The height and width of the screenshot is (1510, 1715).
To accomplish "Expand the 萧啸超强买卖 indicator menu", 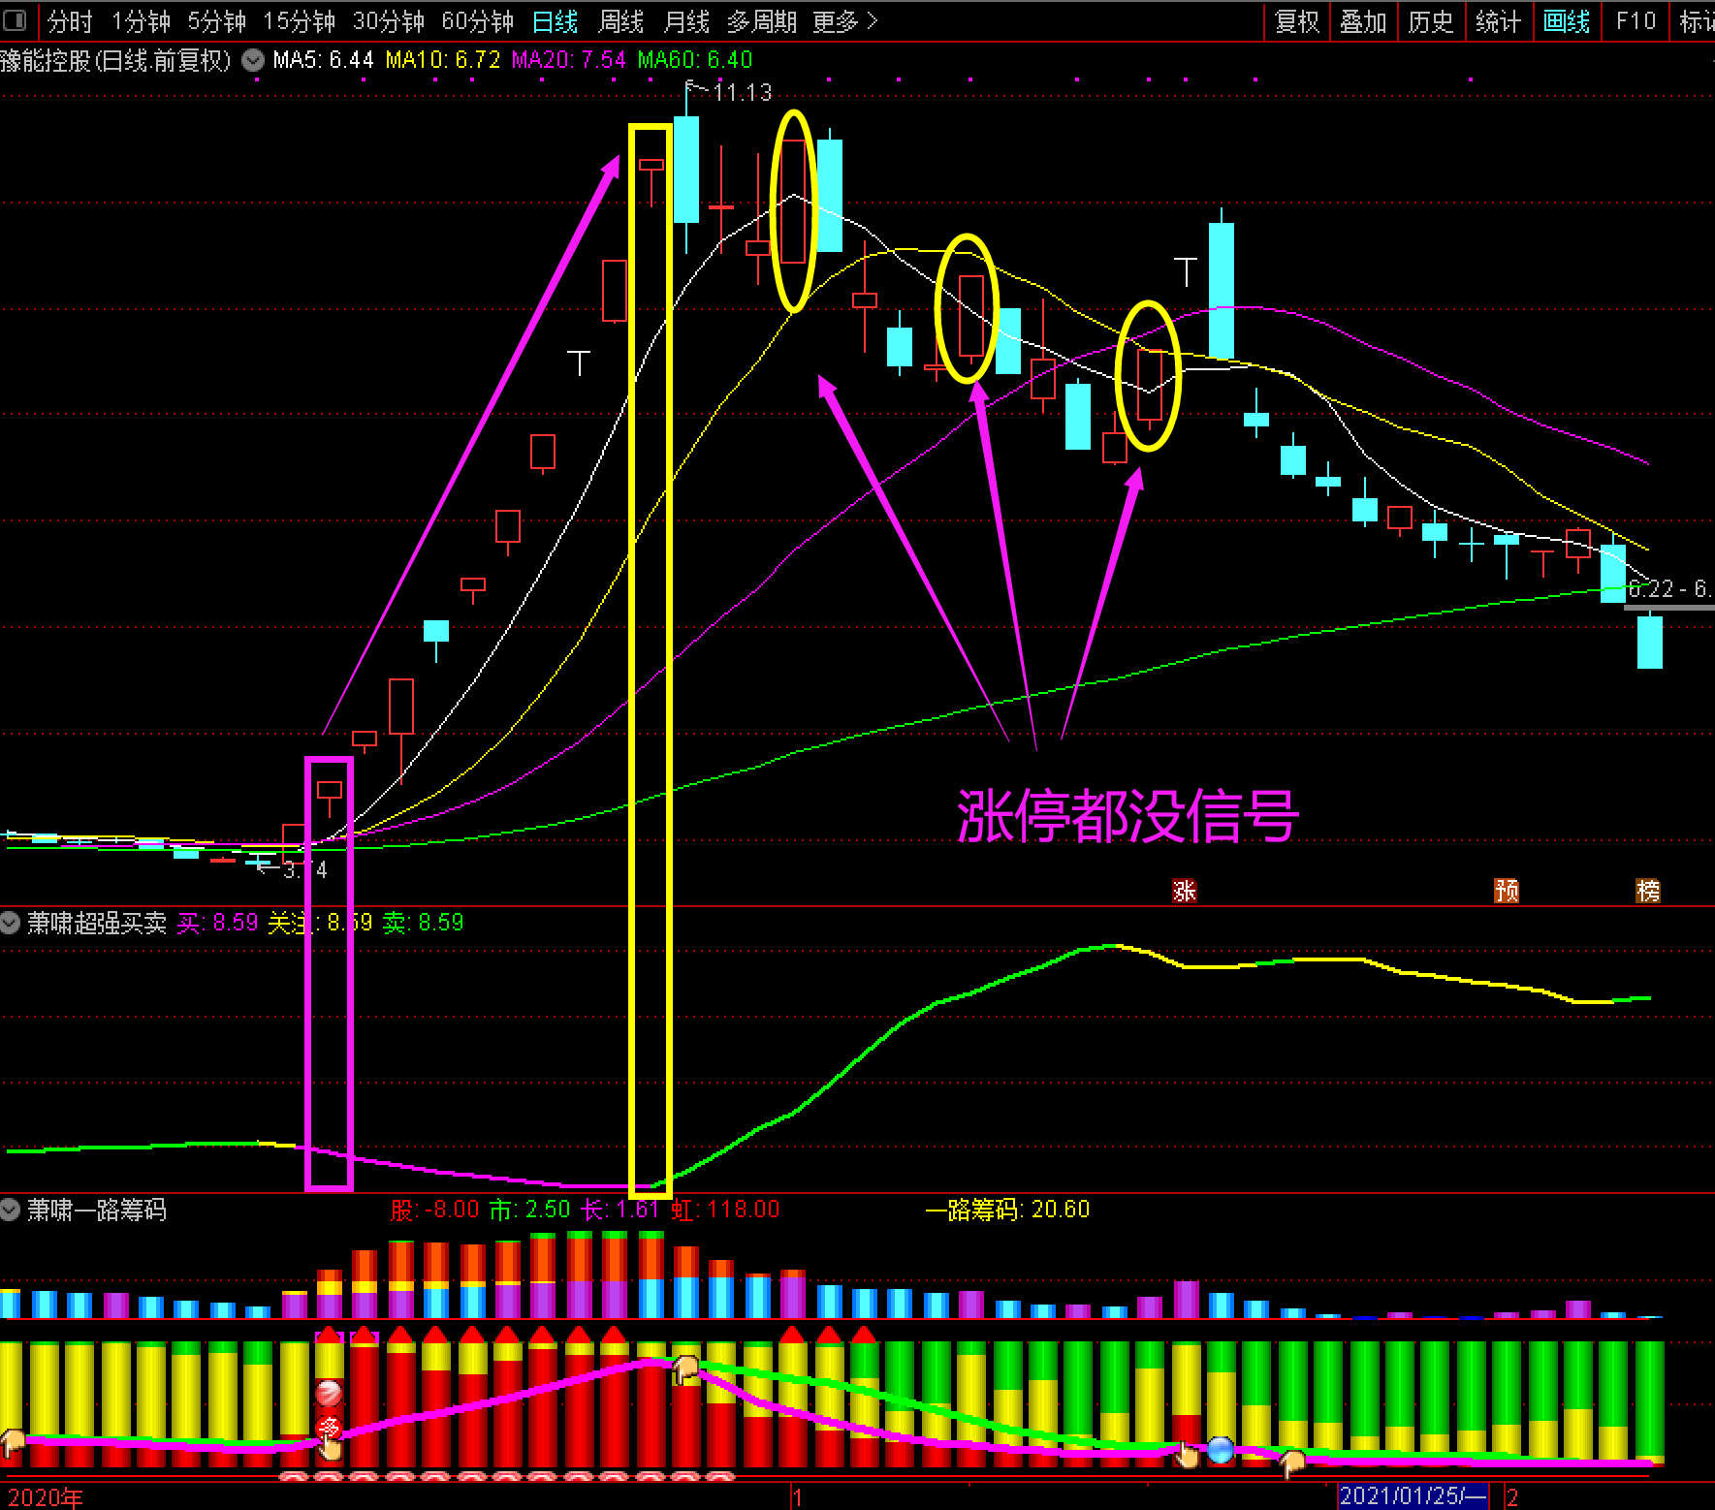I will (11, 923).
